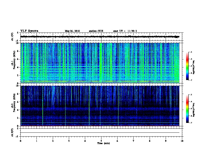Image resolution: width=205 pixels, height=158 pixels.
Task: Click the "ch.1(V)" waveform axis label
Action: (x=12, y=37)
